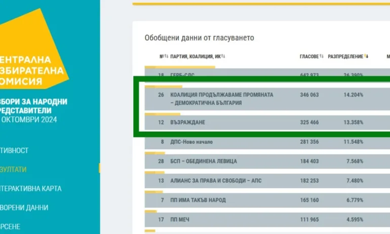Click percentage 4.595%
Image resolution: width=390 pixels, height=234 pixels.
point(355,220)
